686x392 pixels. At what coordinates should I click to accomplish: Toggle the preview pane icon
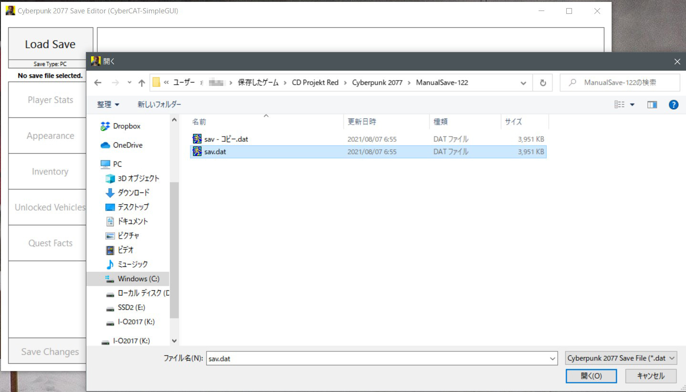click(x=652, y=105)
